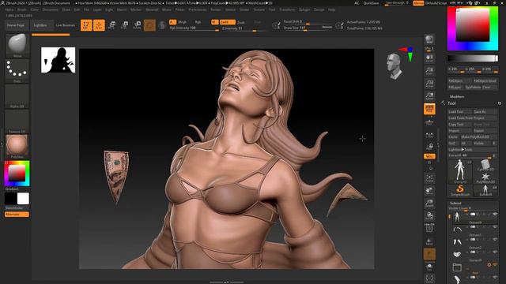The width and height of the screenshot is (506, 284).
Task: Click the AAHalf icon
Action: (429, 96)
